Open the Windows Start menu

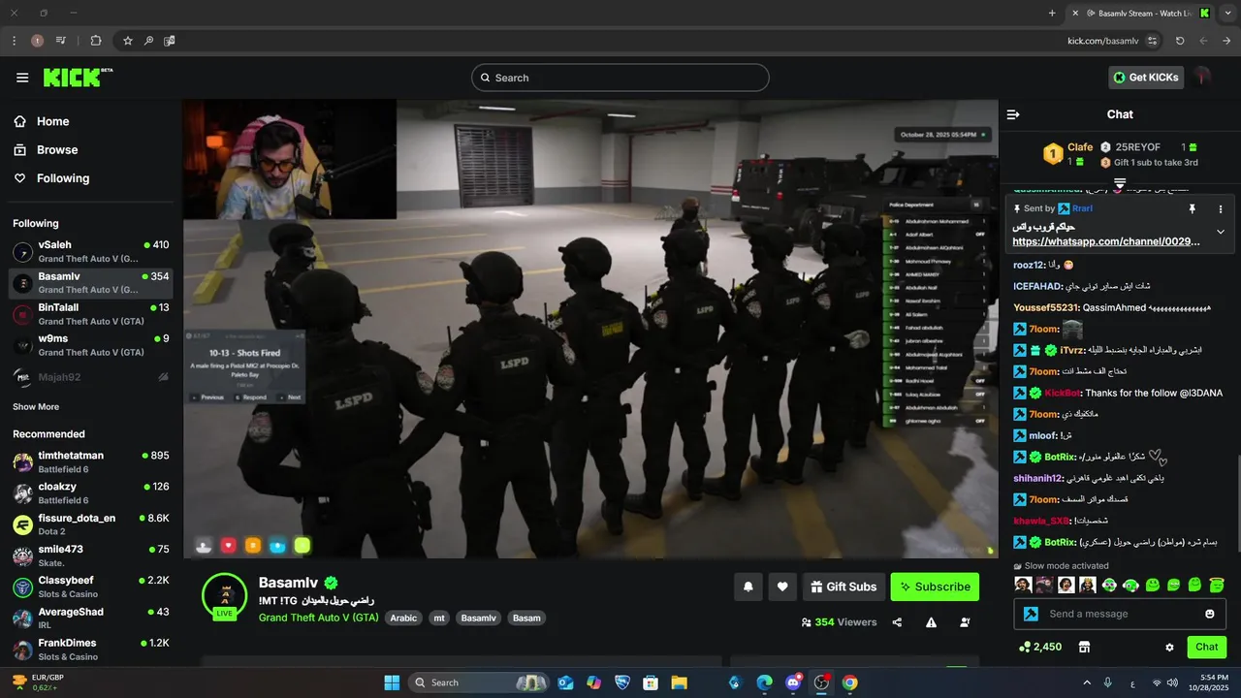tap(392, 682)
